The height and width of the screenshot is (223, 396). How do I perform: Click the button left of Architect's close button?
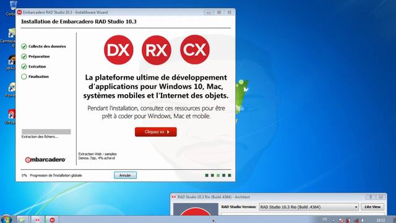pyautogui.click(x=371, y=197)
